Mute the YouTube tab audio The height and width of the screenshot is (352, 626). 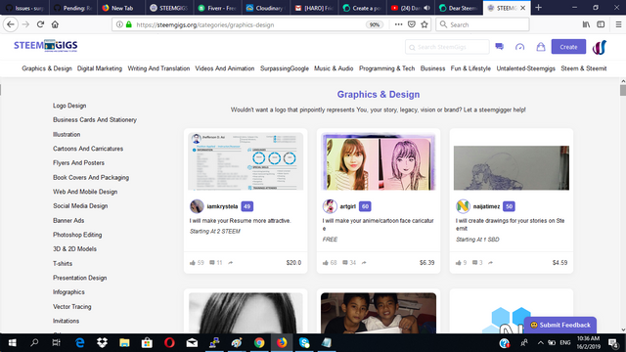(426, 8)
